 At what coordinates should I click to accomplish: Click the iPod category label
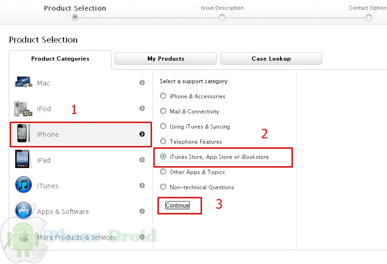[x=44, y=109]
